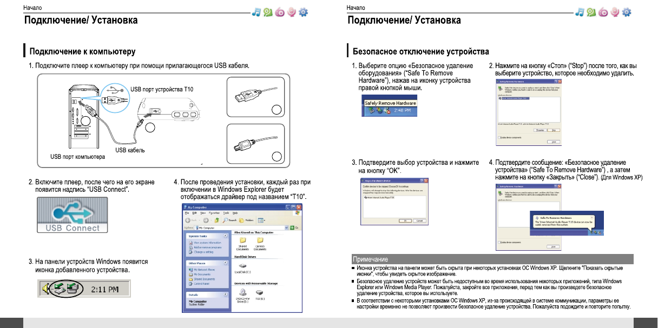Image resolution: width=658 pixels, height=328 pixels.
Task: Click the Up folder icon in My Computer
Action: pos(217,220)
